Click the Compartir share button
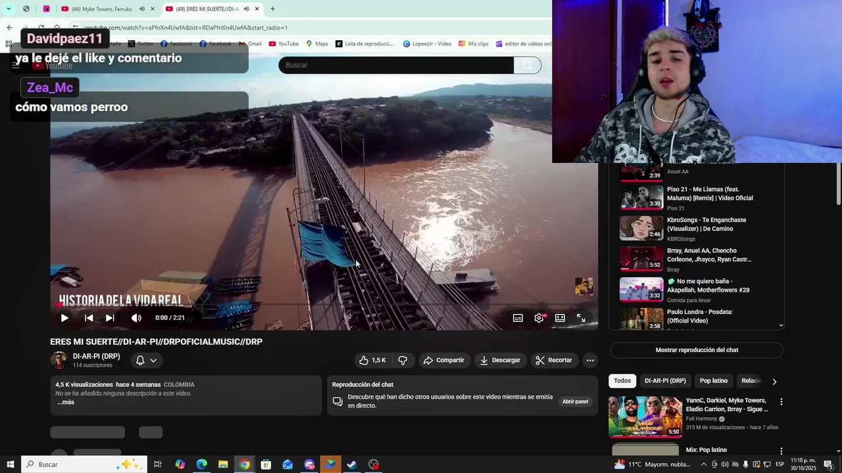842x473 pixels. coord(444,360)
